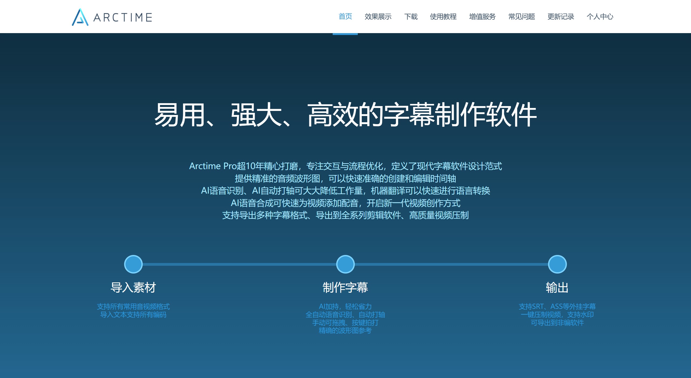The image size is (691, 378).
Task: Select the 制作字幕 blue circle icon
Action: [345, 264]
